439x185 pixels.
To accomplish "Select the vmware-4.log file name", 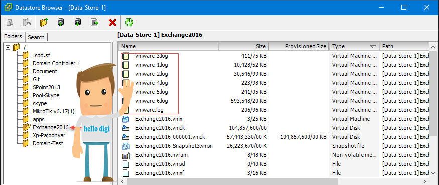I will point(152,83).
